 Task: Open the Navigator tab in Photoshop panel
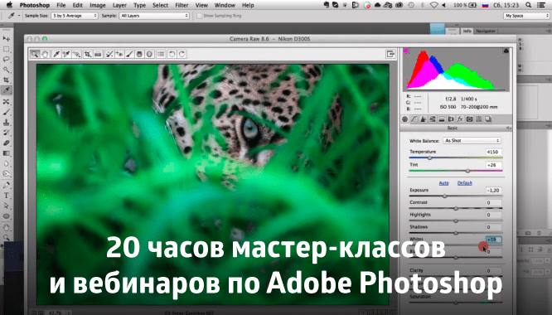pos(486,31)
